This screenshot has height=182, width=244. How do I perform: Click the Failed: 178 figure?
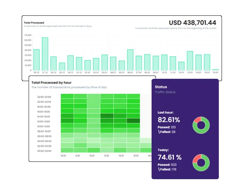(x=167, y=170)
